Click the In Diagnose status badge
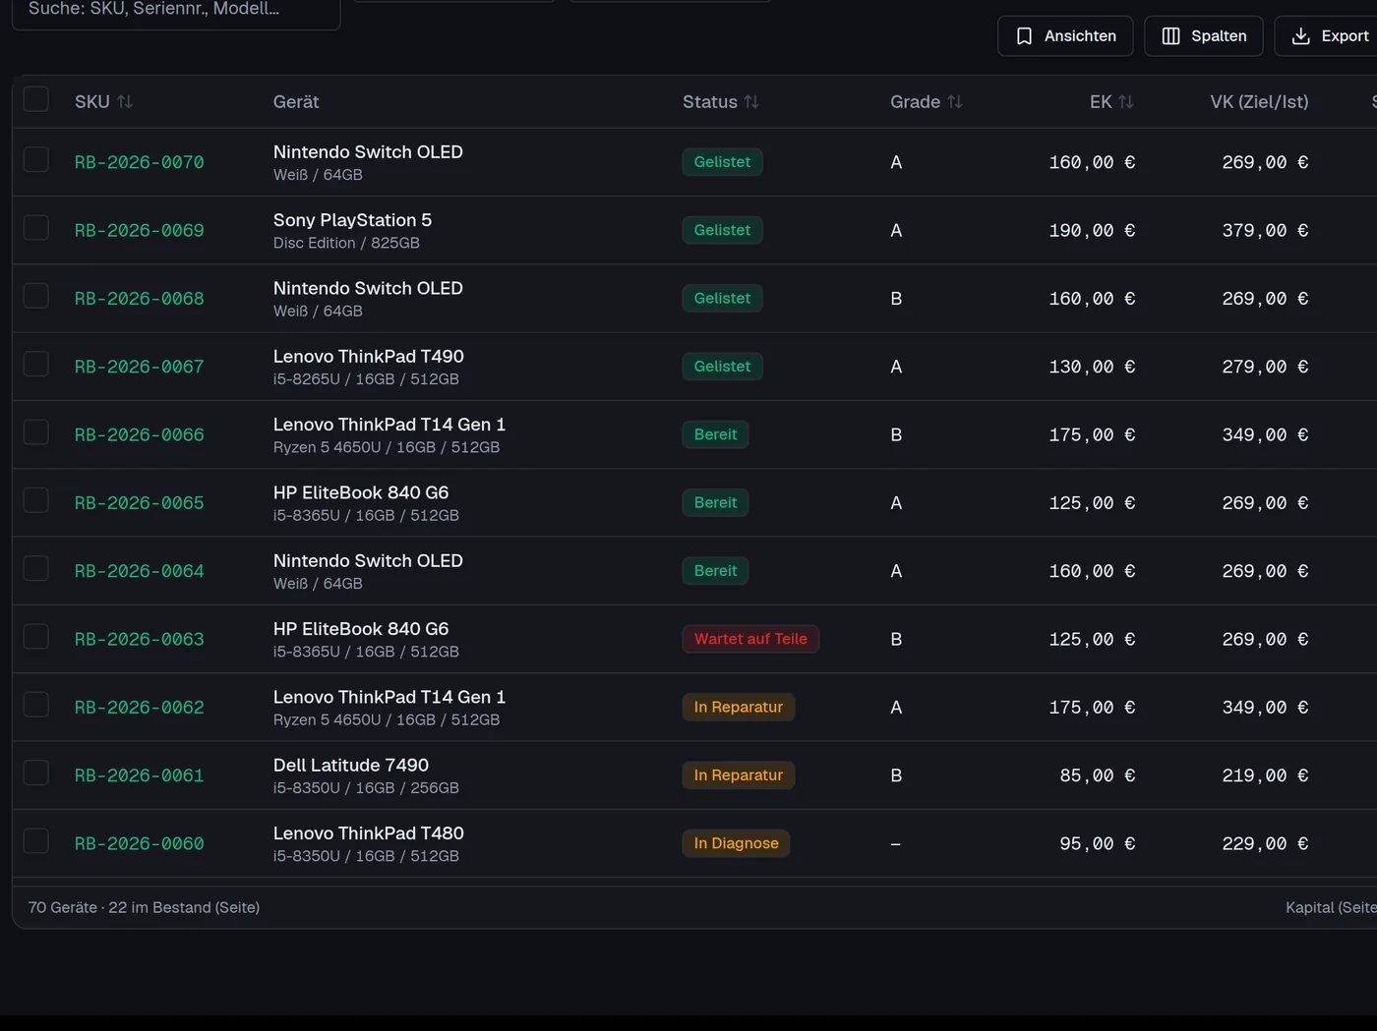Viewport: 1377px width, 1031px height. (x=736, y=843)
